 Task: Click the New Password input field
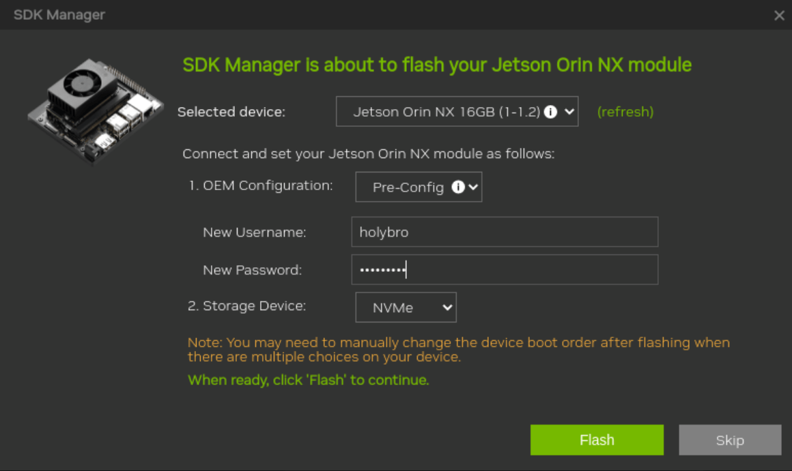coord(505,269)
